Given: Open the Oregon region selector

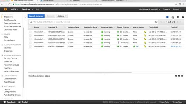Looking at the screenshot, I should (166, 9).
